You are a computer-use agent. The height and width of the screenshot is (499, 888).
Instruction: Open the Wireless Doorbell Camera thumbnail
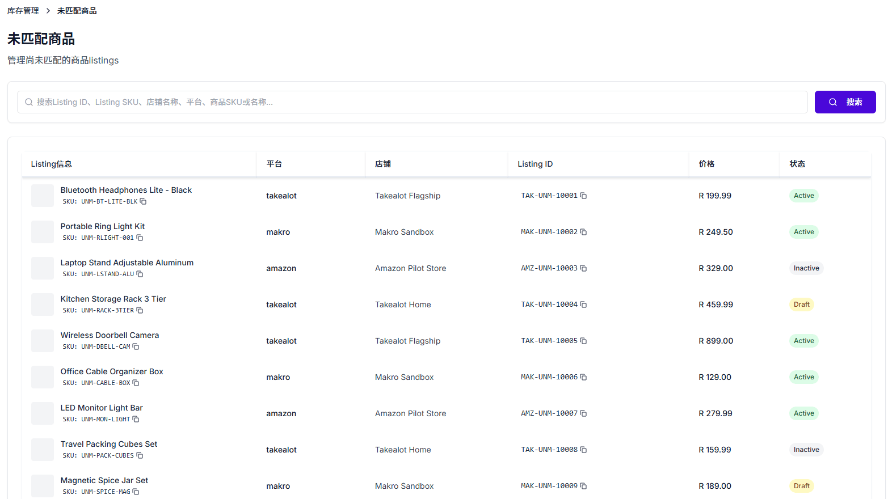click(x=43, y=341)
